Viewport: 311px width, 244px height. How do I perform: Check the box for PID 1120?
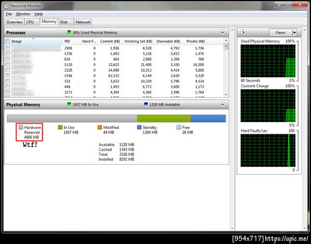(x=8, y=65)
